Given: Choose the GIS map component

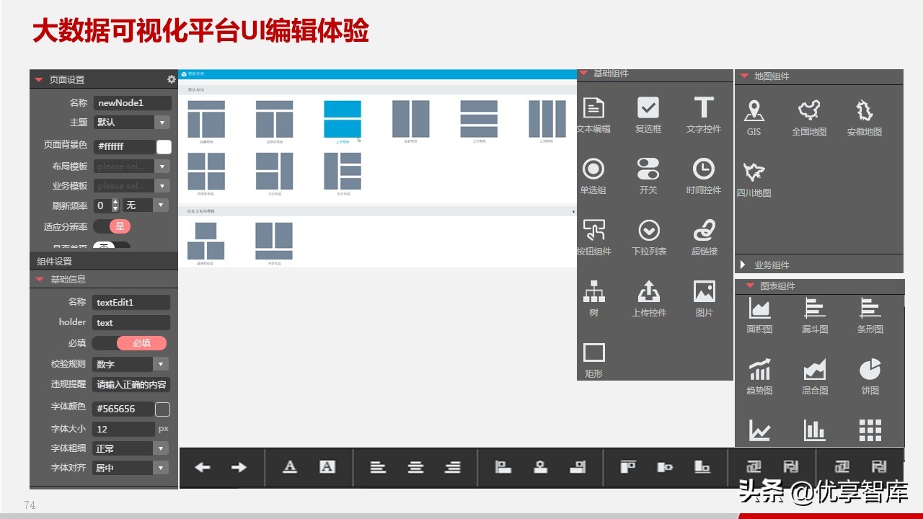Looking at the screenshot, I should (x=754, y=117).
